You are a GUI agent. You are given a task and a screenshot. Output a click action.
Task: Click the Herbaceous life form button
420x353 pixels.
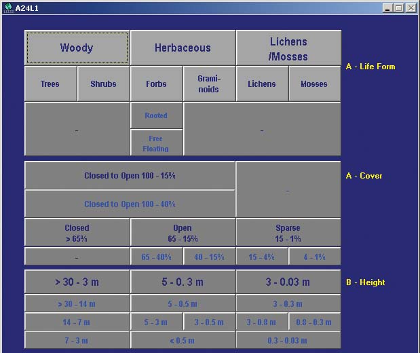coord(183,48)
